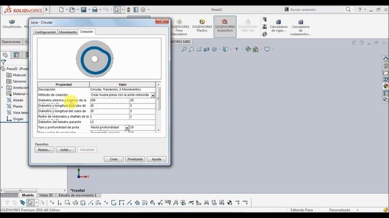Image resolution: width=389 pixels, height=218 pixels.
Task: Open the View Settings monitor icon
Action: point(267,49)
